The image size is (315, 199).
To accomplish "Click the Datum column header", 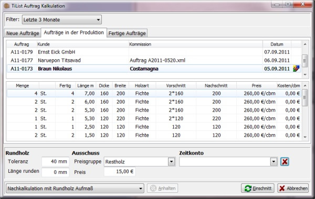I will [x=277, y=45].
